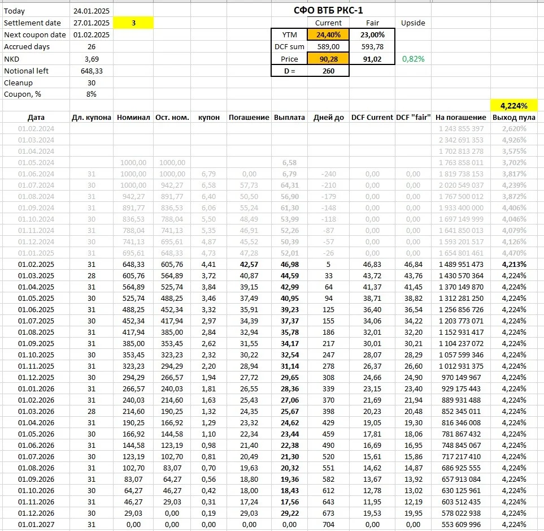Select fair DCF sum 593,78
This screenshot has width=544, height=531.
tap(372, 46)
